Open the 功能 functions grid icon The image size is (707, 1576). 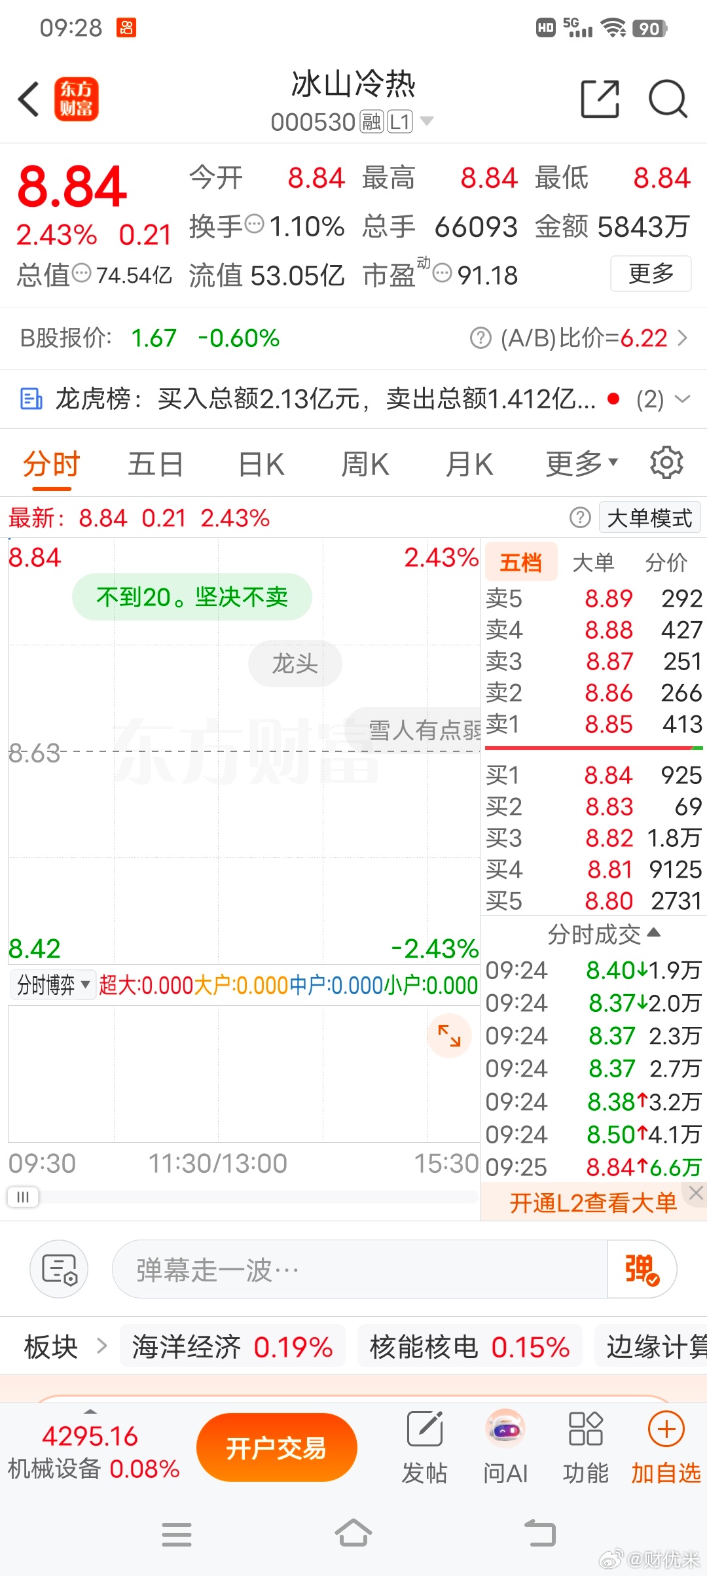pyautogui.click(x=585, y=1446)
